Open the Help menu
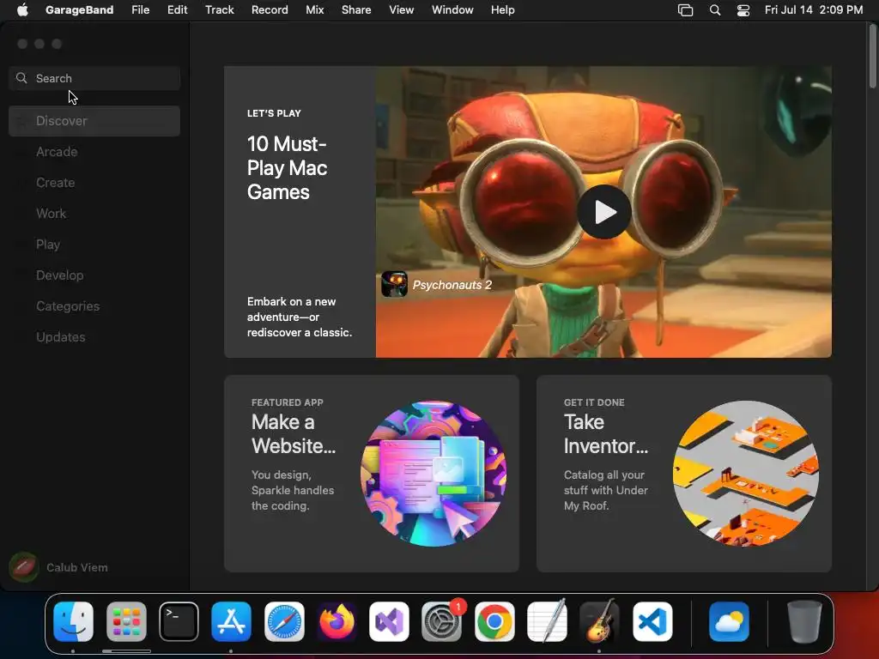 [x=502, y=9]
